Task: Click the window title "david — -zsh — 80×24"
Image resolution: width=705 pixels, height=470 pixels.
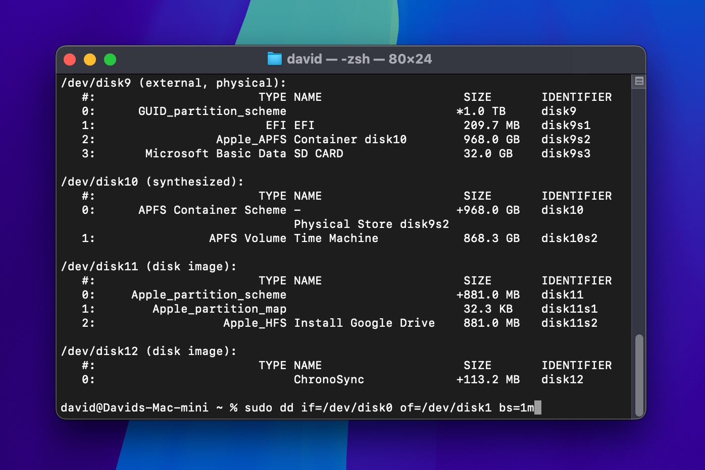Action: (x=359, y=59)
